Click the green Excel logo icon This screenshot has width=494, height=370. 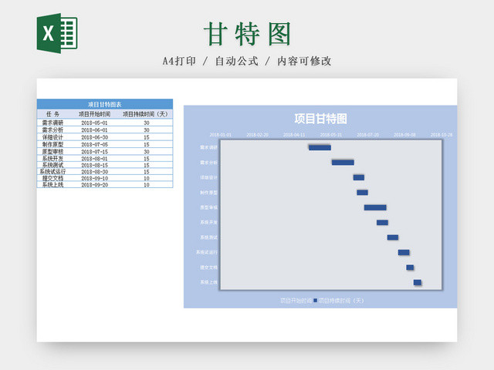[57, 33]
